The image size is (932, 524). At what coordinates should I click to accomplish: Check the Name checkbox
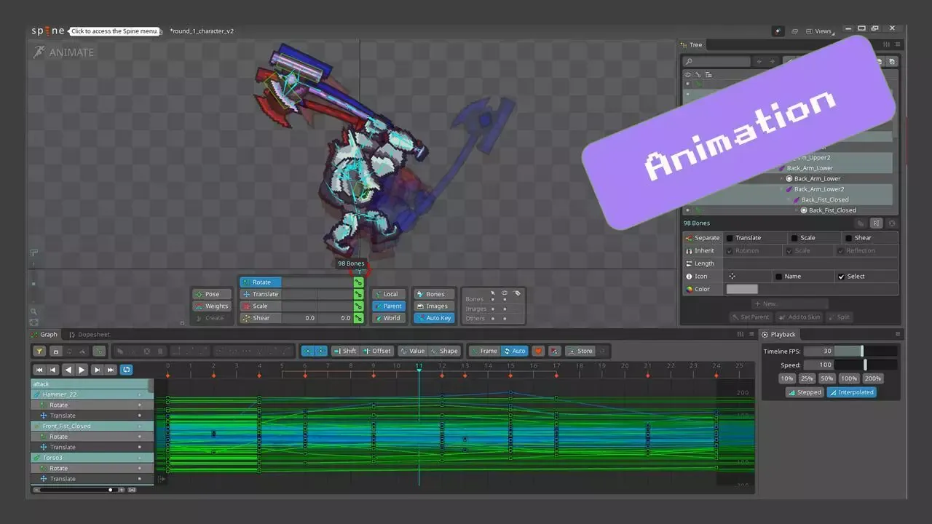(778, 277)
